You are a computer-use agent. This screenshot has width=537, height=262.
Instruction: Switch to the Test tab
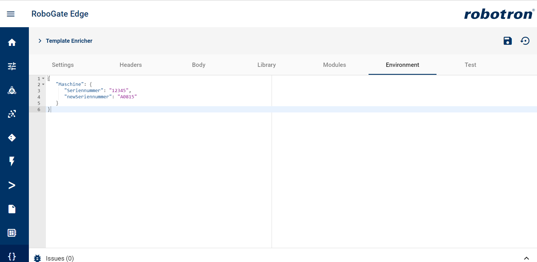(470, 65)
